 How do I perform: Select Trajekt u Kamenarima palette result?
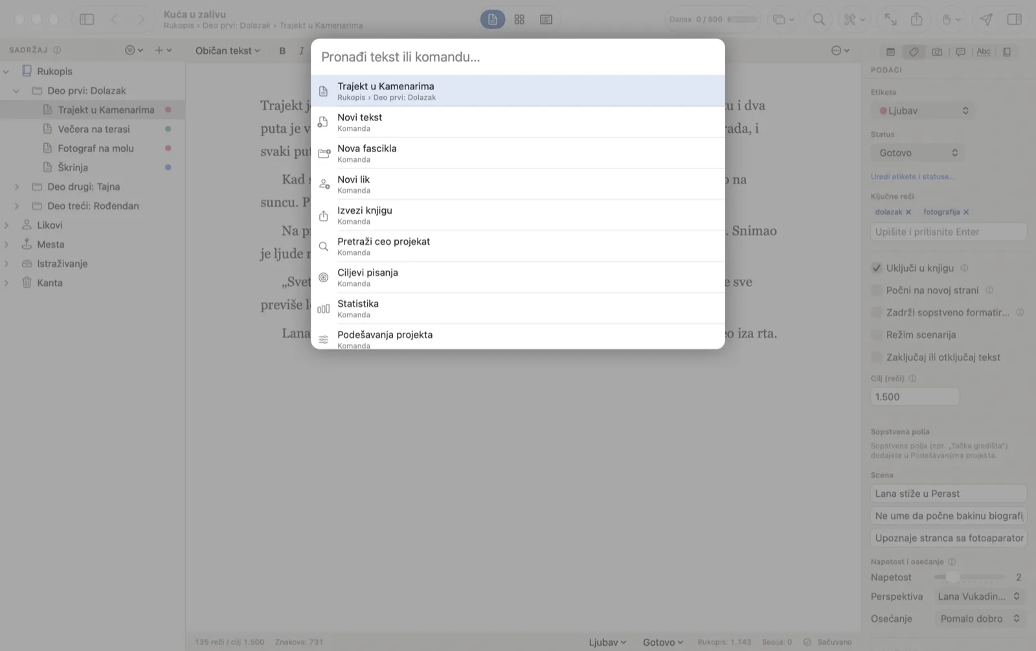point(518,91)
